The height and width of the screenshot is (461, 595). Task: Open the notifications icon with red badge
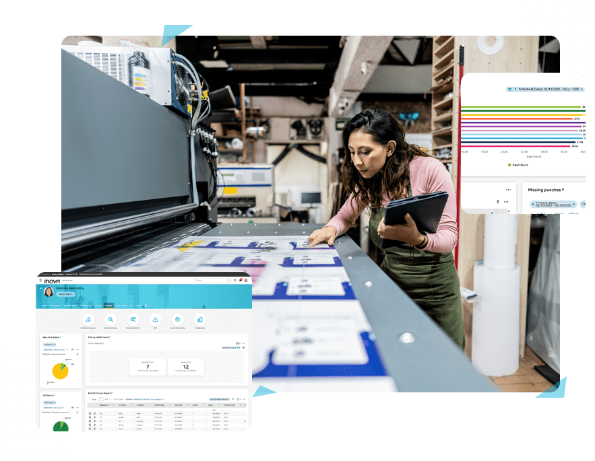241,280
